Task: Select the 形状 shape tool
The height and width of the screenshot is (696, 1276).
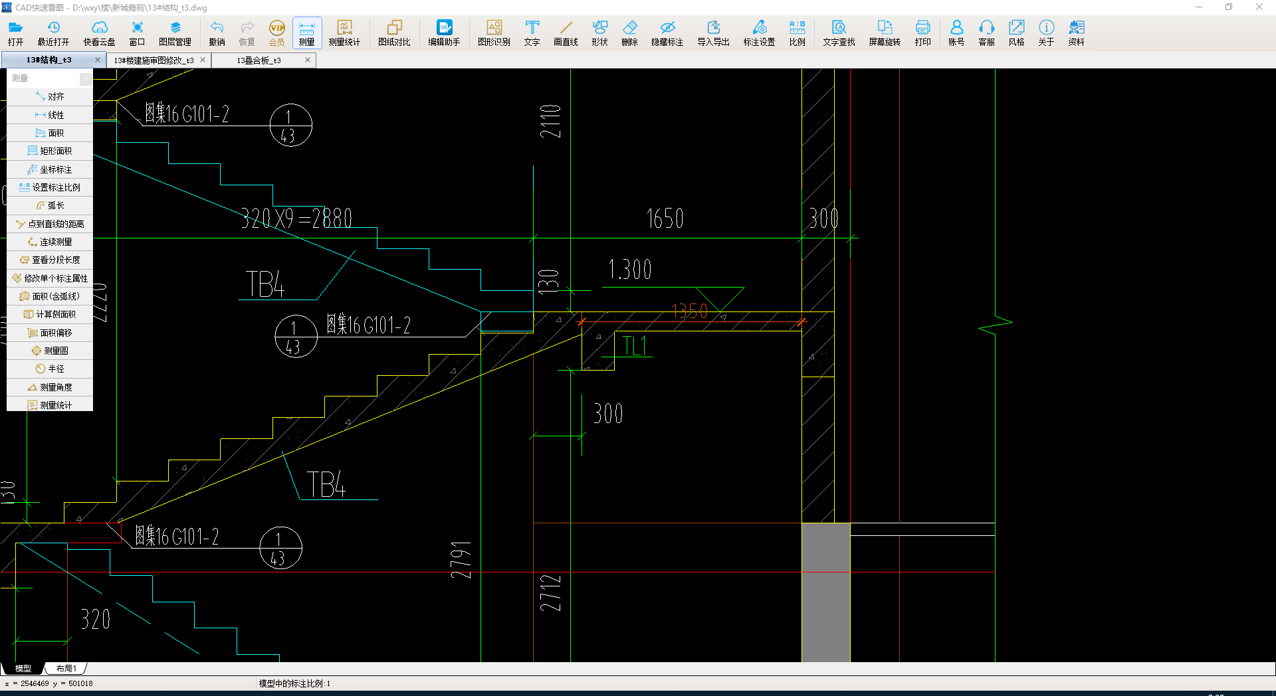Action: 599,33
